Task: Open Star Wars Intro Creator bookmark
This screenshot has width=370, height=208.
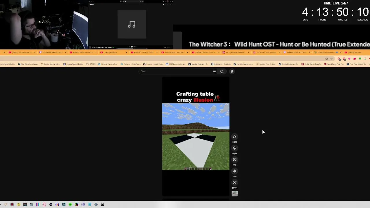Action: click(28, 64)
